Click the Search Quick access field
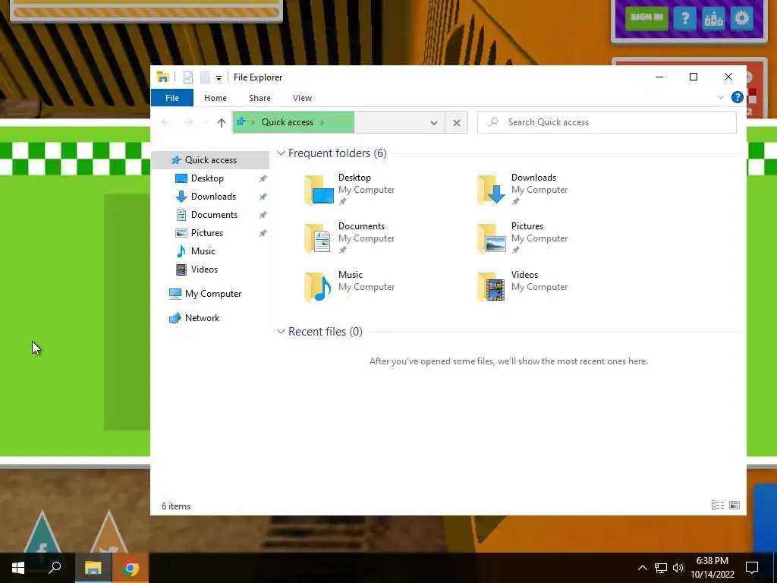Screen dimensions: 777x583 (607, 122)
